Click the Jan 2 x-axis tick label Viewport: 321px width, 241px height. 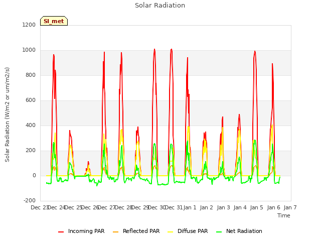point(206,207)
